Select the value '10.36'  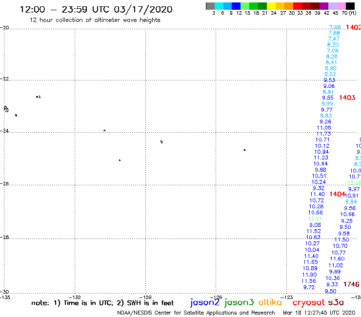pos(332,278)
